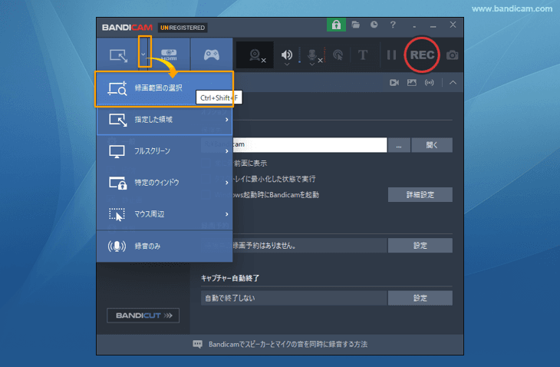Click the 録画予約はありません status text
Image resolution: width=560 pixels, height=367 pixels.
pos(265,246)
